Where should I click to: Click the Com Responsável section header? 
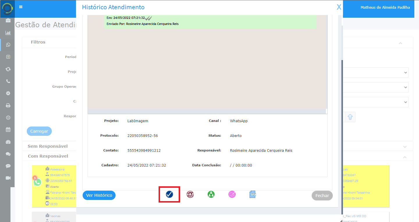(x=48, y=156)
